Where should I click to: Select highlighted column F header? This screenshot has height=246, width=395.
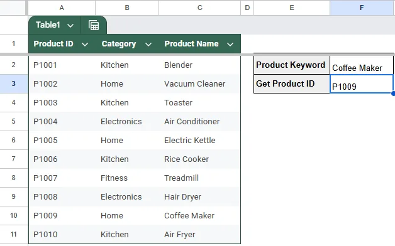coord(362,8)
